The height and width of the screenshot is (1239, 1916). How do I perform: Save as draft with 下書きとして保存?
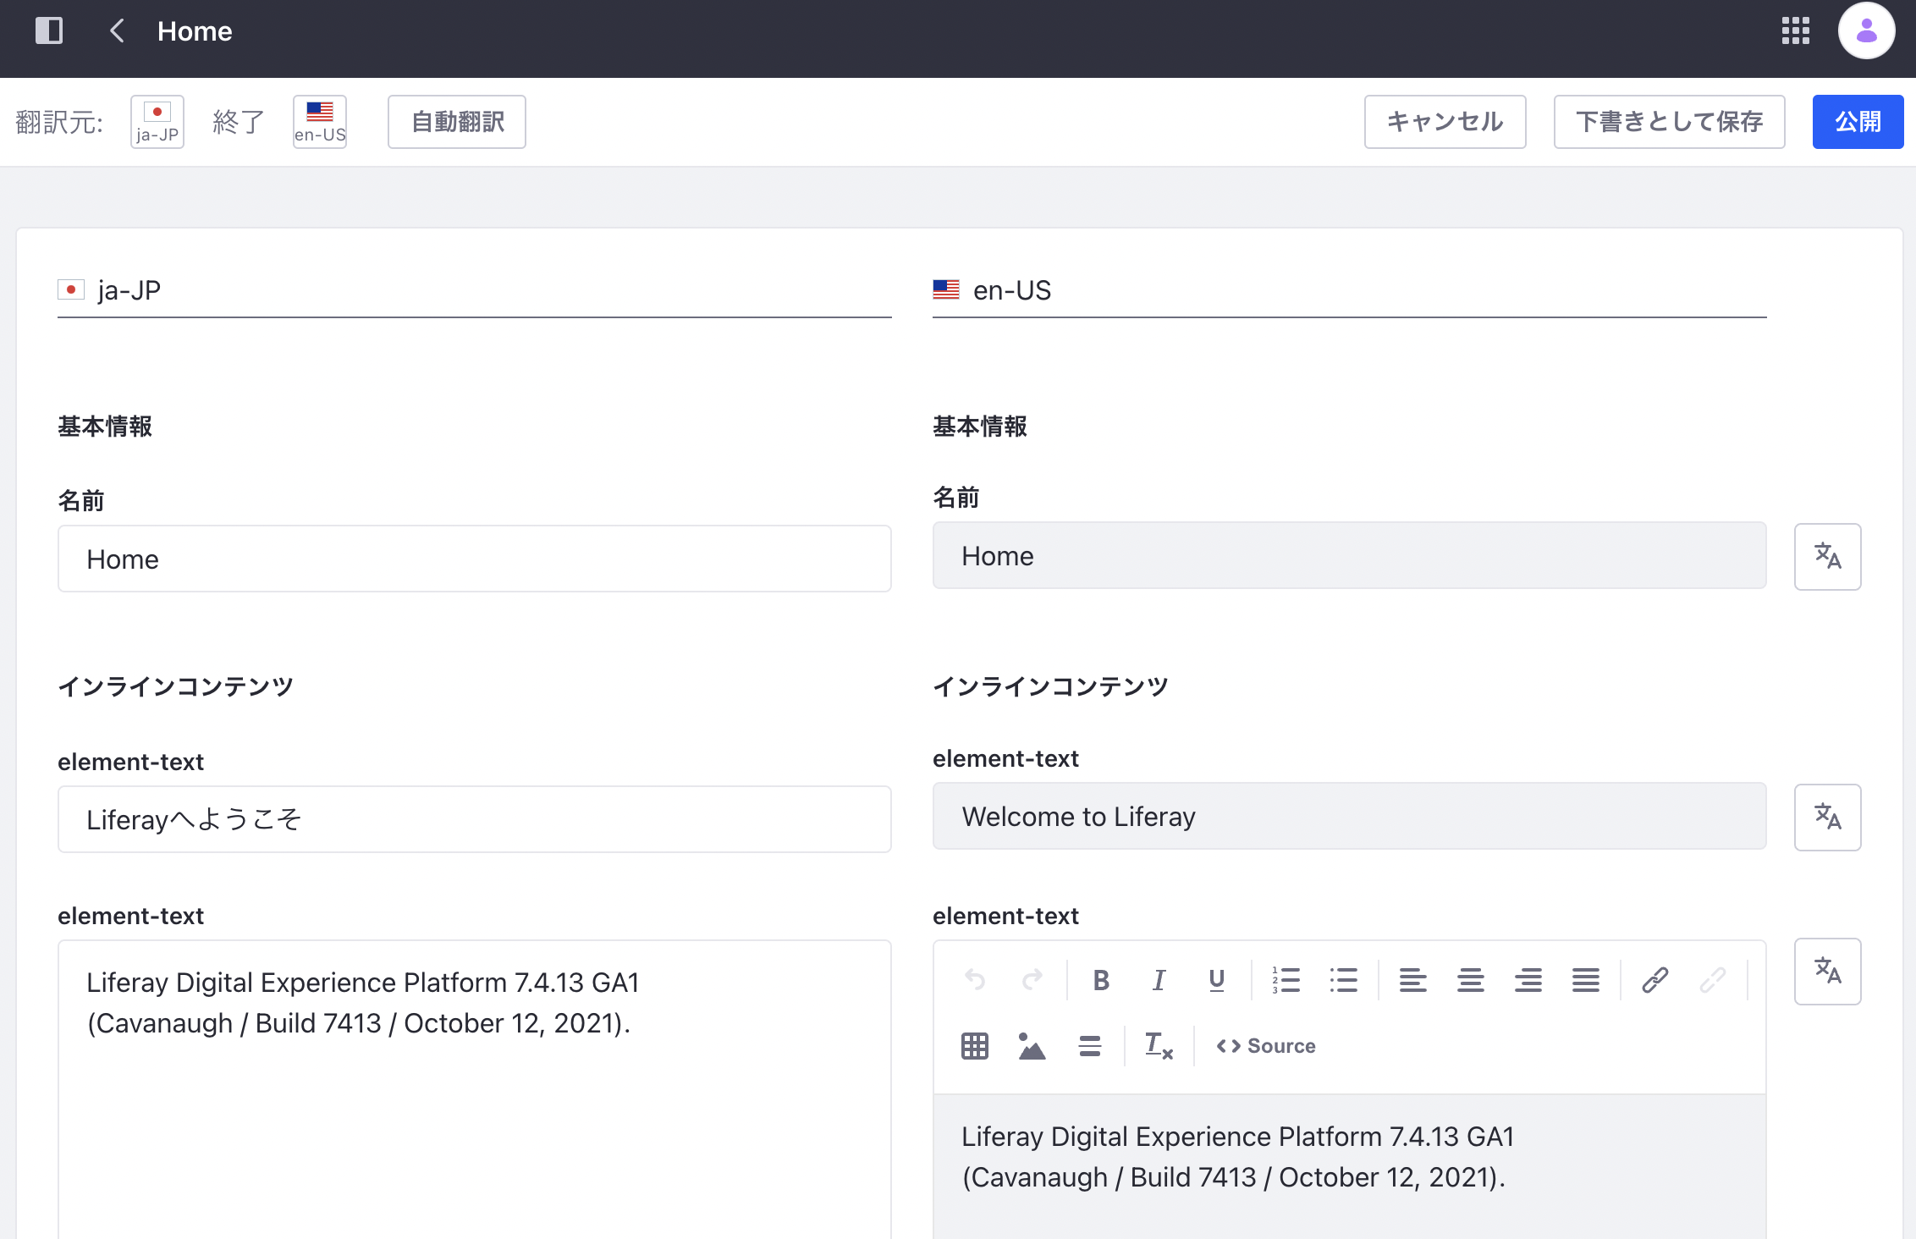coord(1669,122)
